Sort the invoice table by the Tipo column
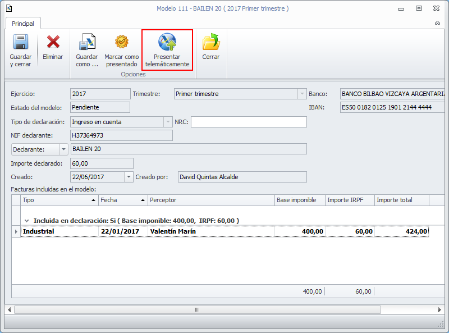 tap(59, 200)
